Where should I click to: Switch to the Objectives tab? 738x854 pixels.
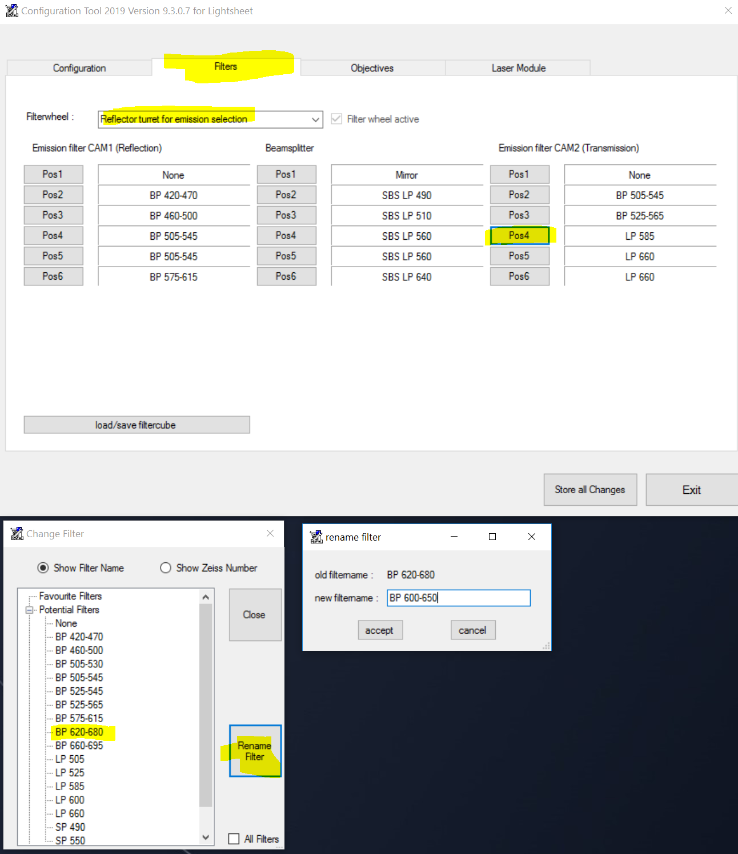coord(372,68)
